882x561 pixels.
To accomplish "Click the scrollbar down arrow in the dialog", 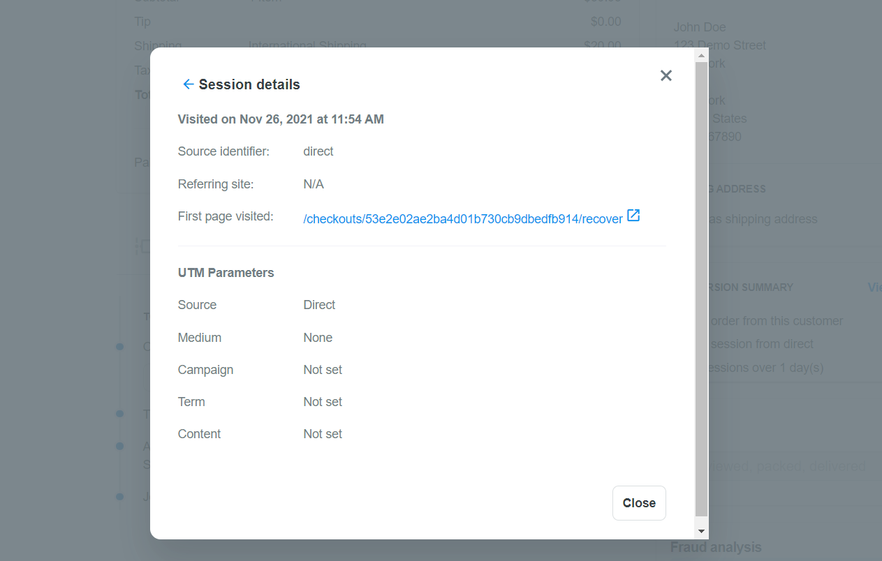I will [x=701, y=531].
